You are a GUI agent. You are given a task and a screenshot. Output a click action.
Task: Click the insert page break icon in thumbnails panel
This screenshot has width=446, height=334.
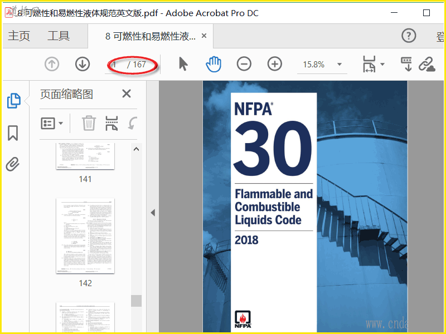(111, 123)
